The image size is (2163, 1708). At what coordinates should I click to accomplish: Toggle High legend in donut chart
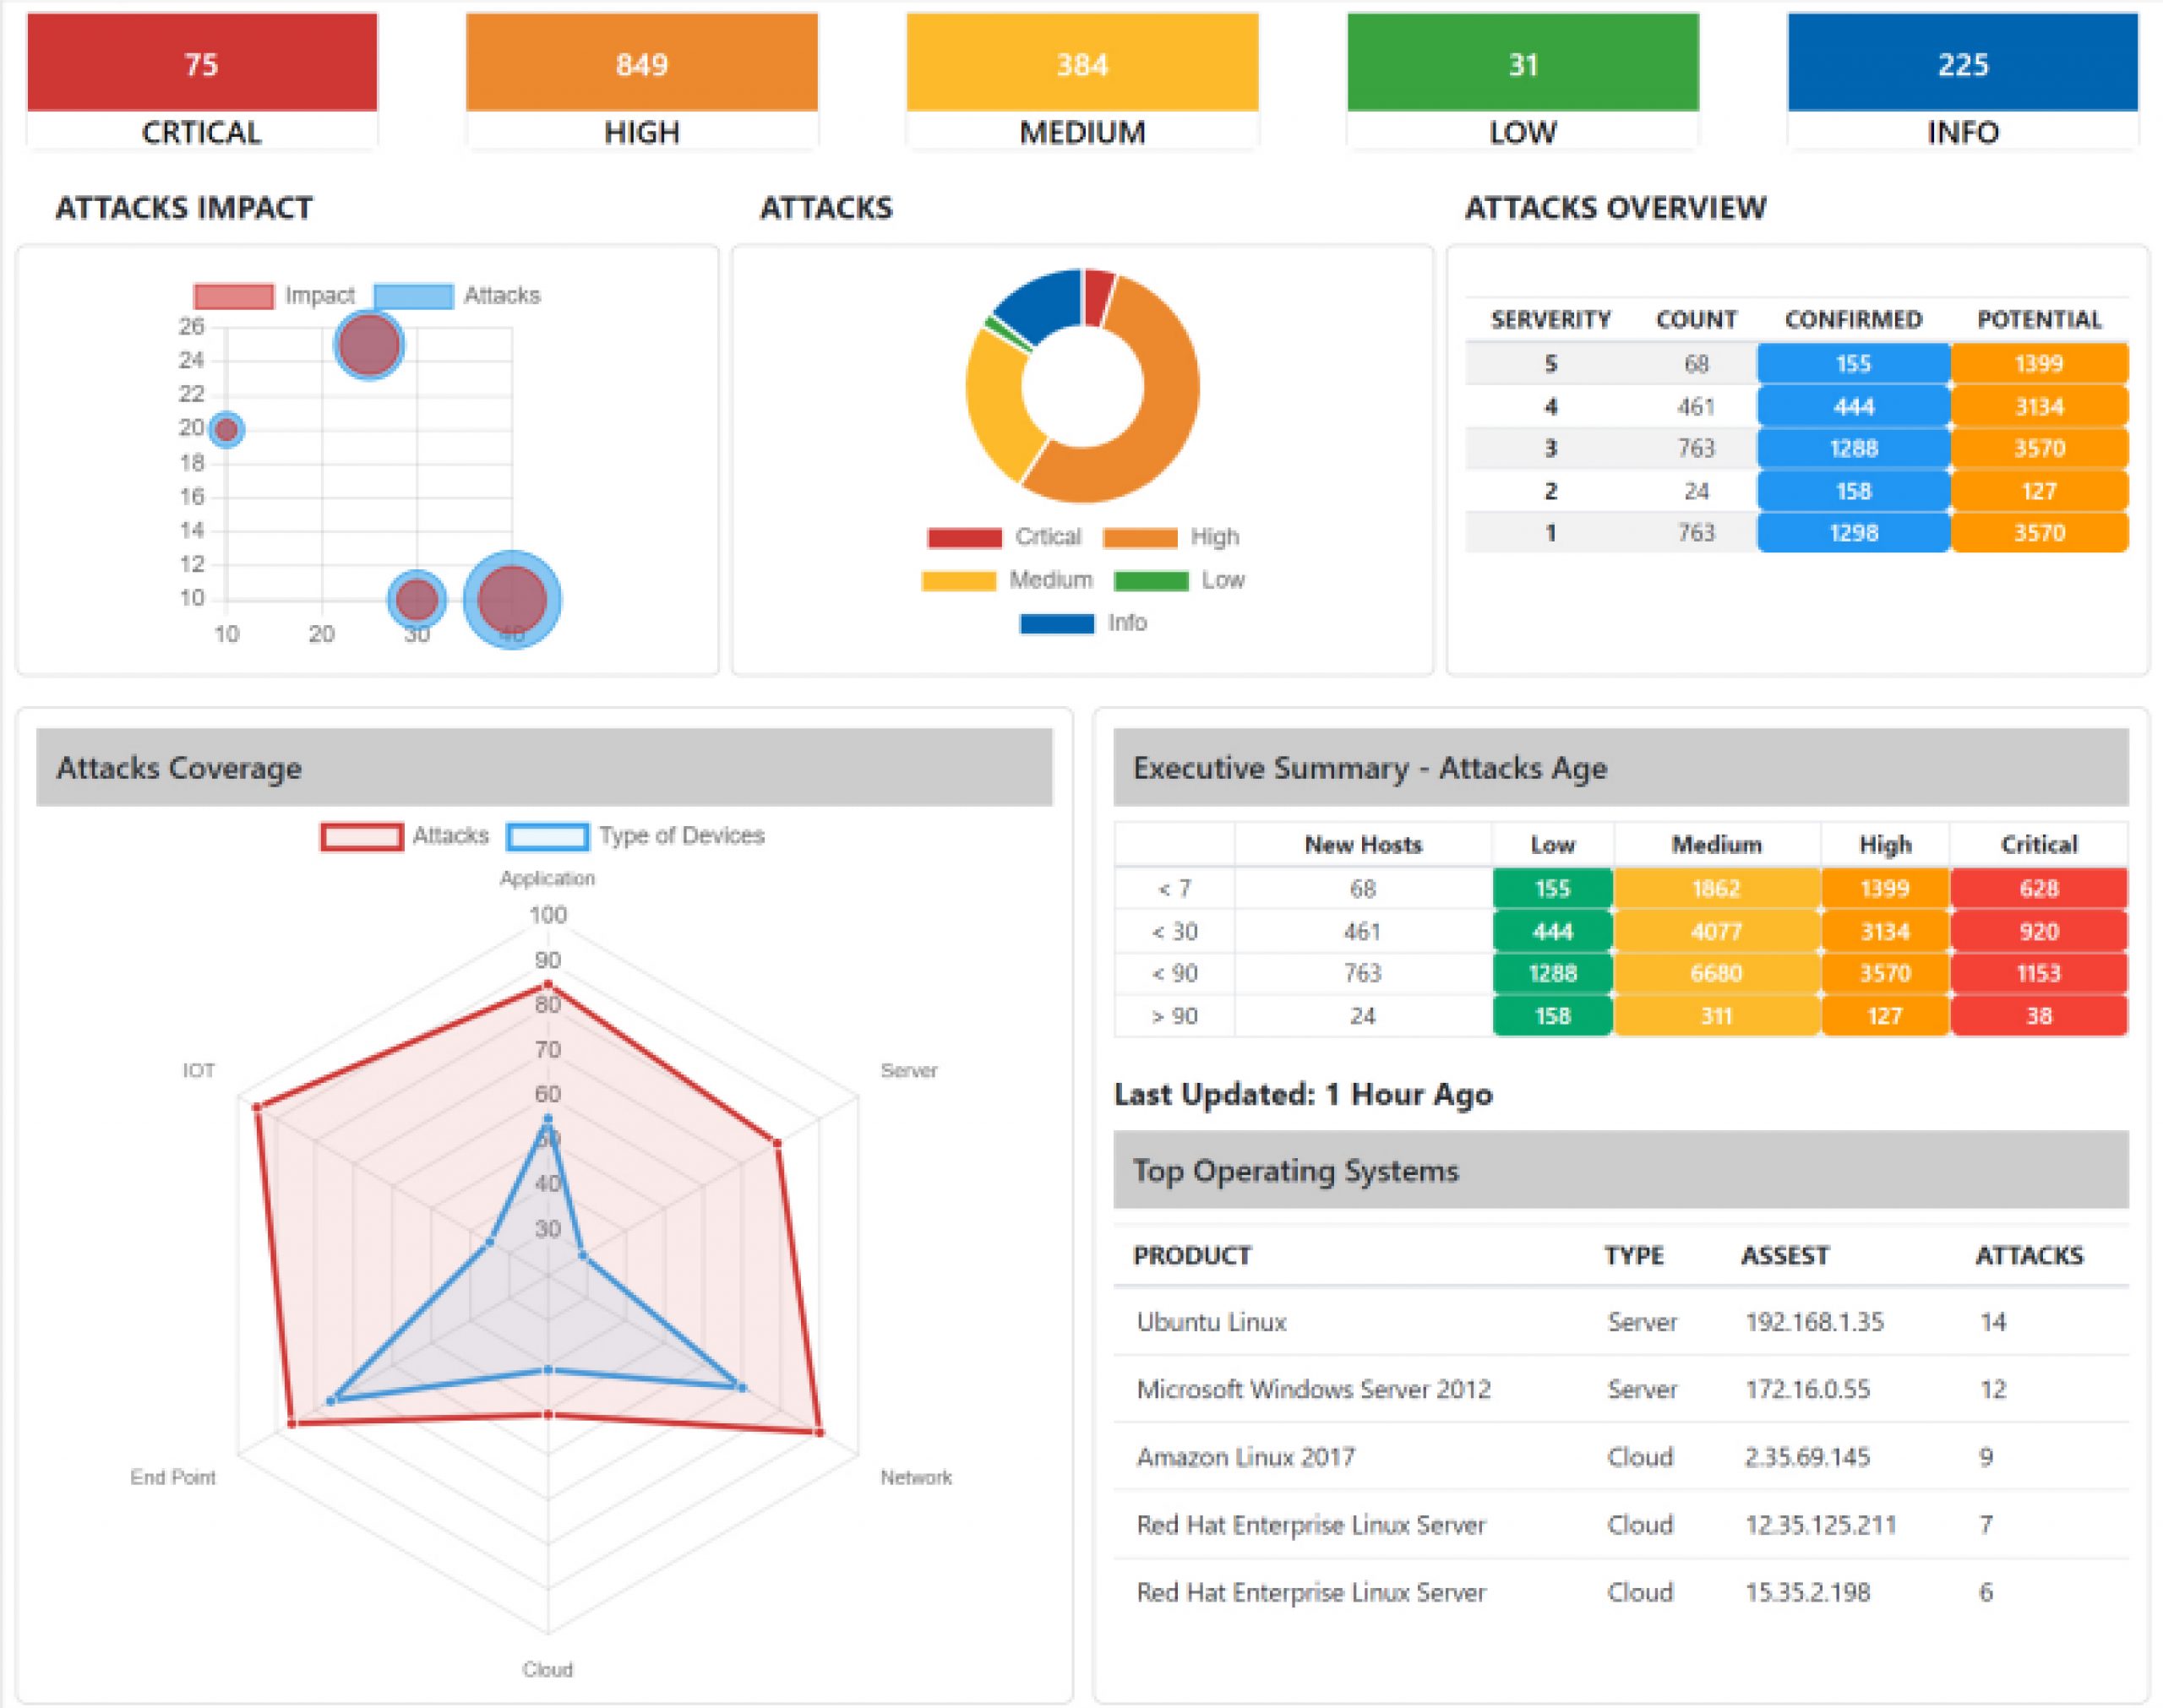pos(1171,537)
